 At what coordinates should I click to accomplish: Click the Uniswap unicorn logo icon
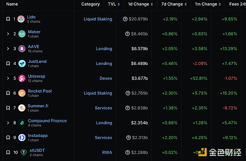pos(22,78)
